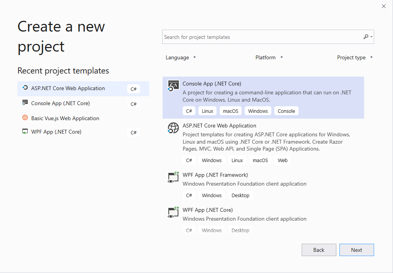Open the Language filter dropdown

point(181,58)
